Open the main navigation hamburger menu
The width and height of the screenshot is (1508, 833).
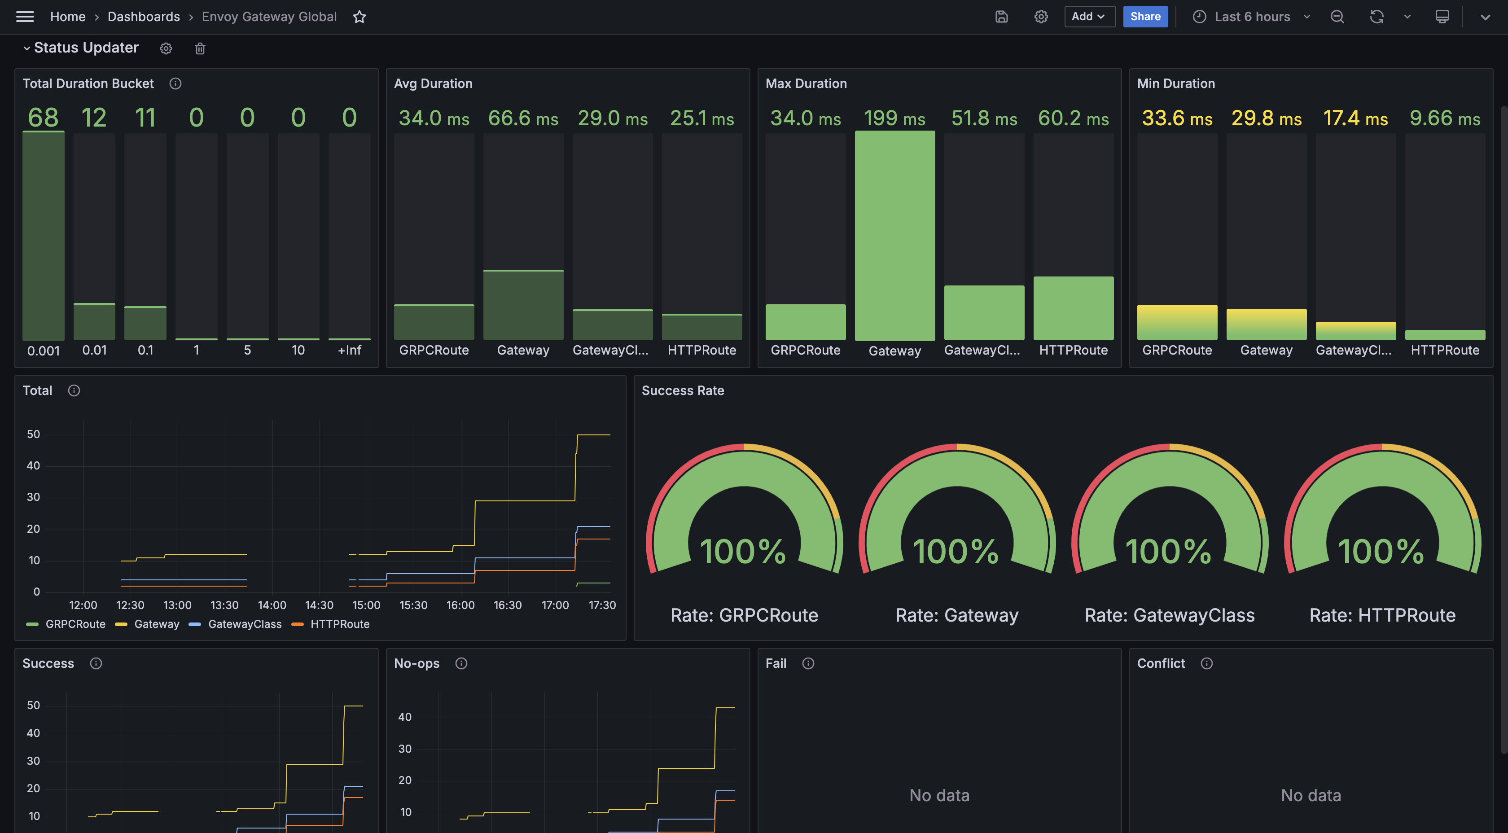click(x=25, y=17)
